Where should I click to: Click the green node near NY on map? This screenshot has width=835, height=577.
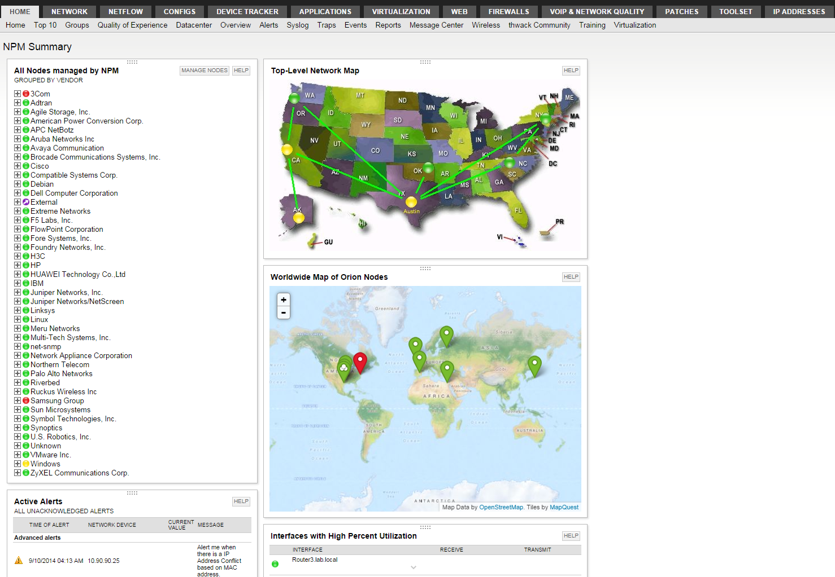click(545, 120)
